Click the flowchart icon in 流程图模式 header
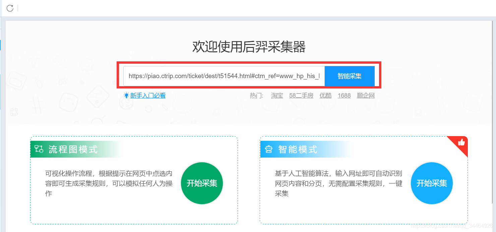 [39, 149]
